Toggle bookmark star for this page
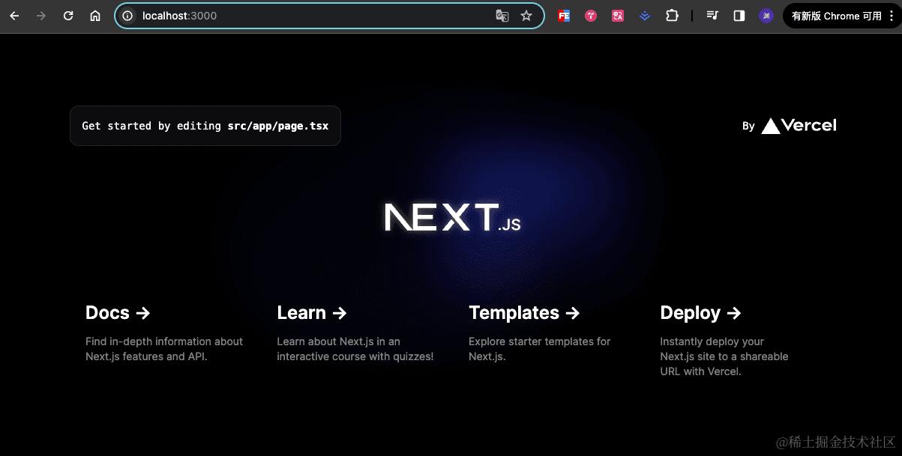 (x=526, y=15)
